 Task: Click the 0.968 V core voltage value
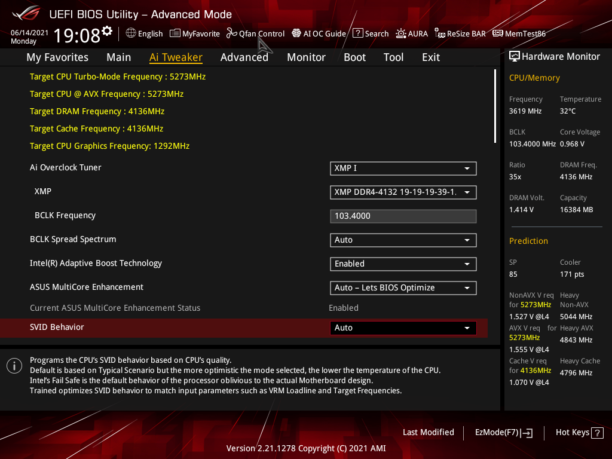[572, 144]
